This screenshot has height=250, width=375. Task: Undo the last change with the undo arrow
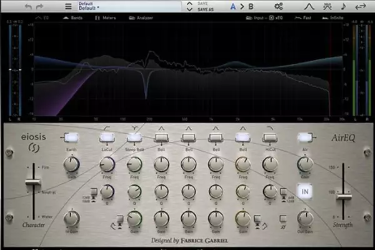pos(28,6)
